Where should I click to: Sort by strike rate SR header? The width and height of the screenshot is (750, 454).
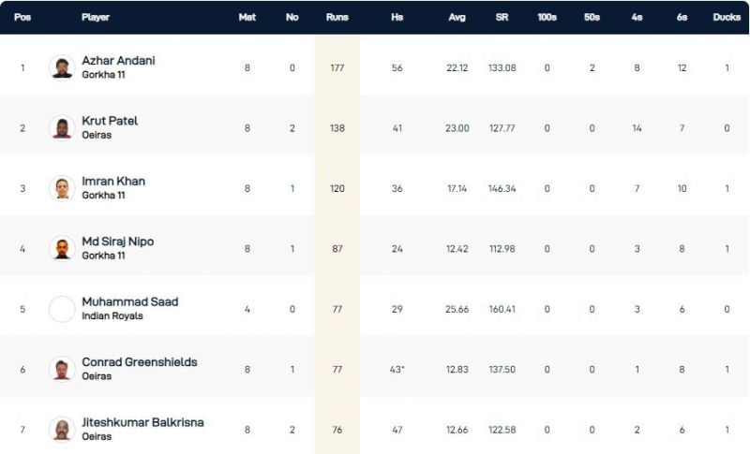(502, 17)
